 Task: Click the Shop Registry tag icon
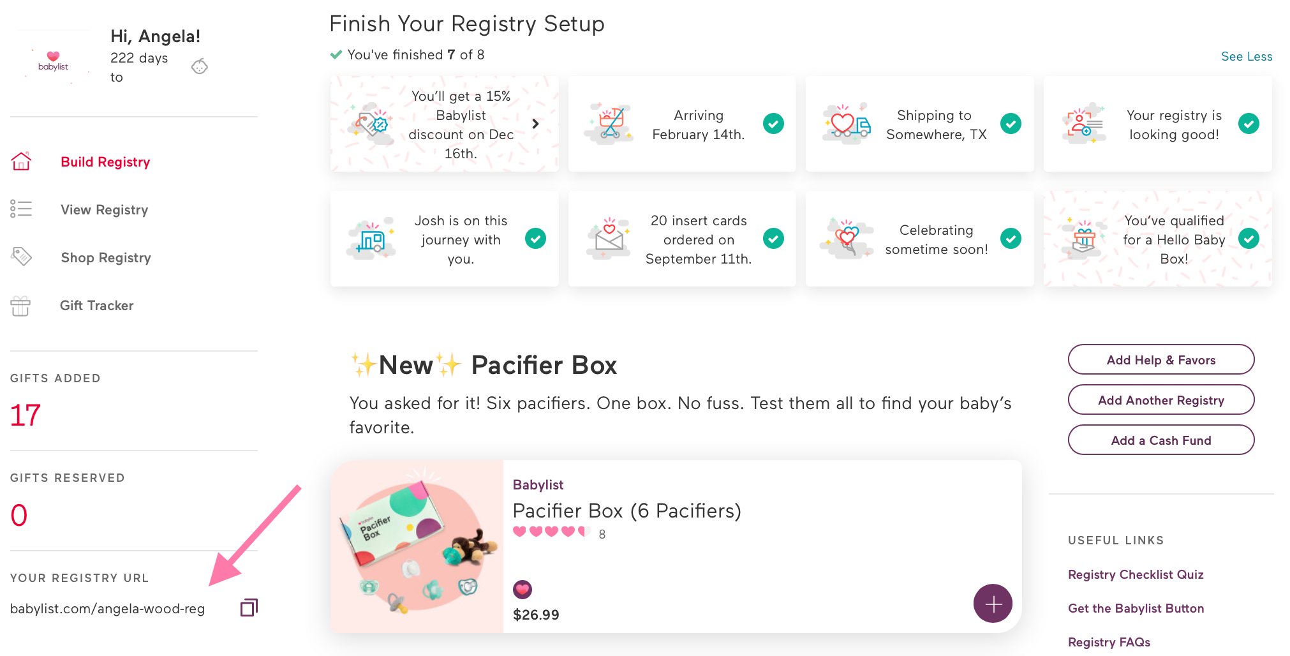coord(21,257)
